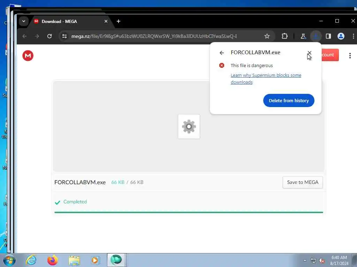Toggle the browser side panel
This screenshot has width=357, height=267.
pyautogui.click(x=328, y=36)
